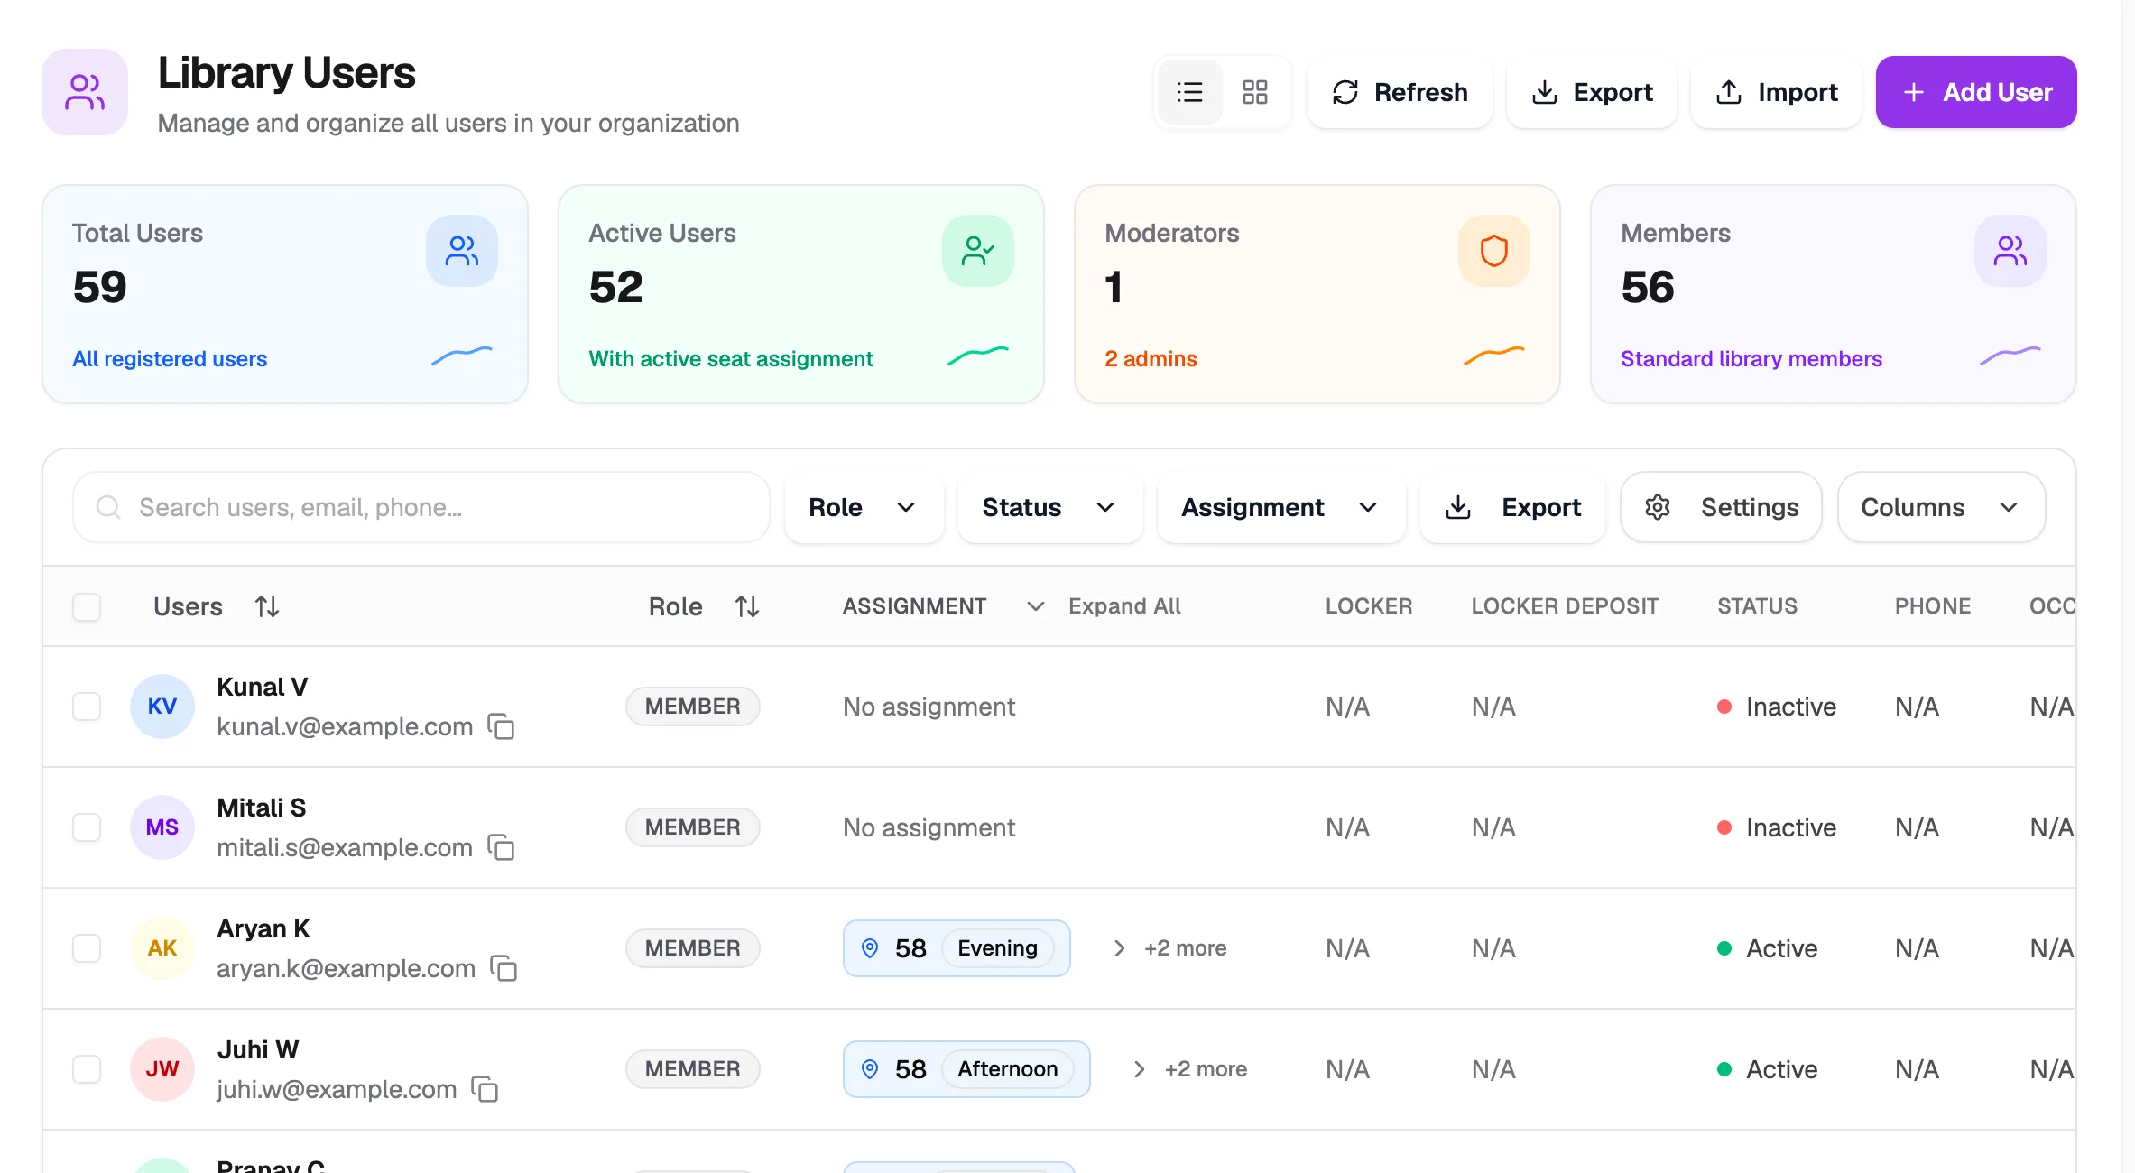Click '2 admins' in Moderators card
The width and height of the screenshot is (2135, 1173).
tap(1151, 358)
